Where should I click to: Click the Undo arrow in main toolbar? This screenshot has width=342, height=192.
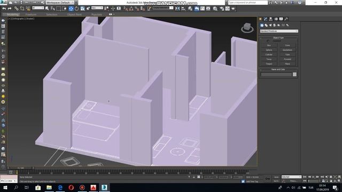point(4,9)
